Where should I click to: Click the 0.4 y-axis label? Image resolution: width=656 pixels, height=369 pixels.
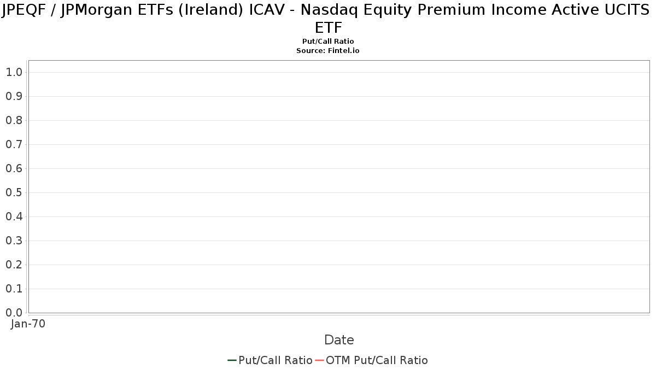(x=14, y=216)
